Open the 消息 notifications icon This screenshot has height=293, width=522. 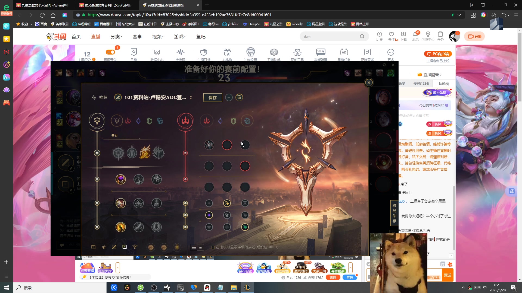coord(415,36)
